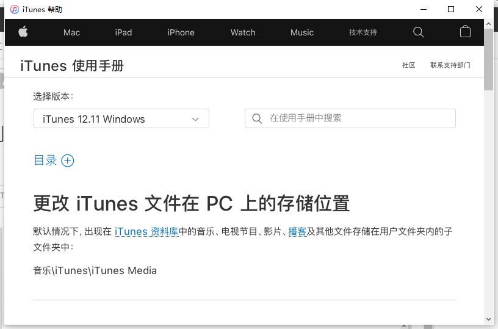
Task: Open the 社区 link
Action: coord(408,65)
